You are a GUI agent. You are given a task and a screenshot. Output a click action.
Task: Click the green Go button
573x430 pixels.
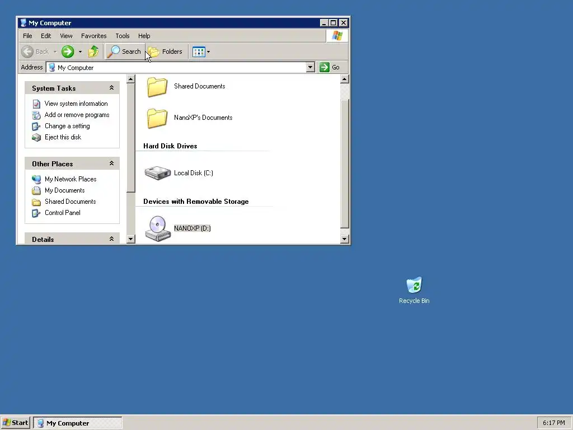(x=330, y=67)
